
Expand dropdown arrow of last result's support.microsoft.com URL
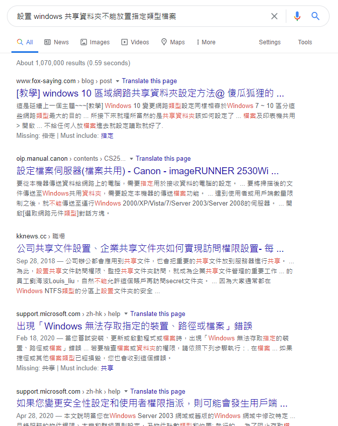click(x=126, y=392)
